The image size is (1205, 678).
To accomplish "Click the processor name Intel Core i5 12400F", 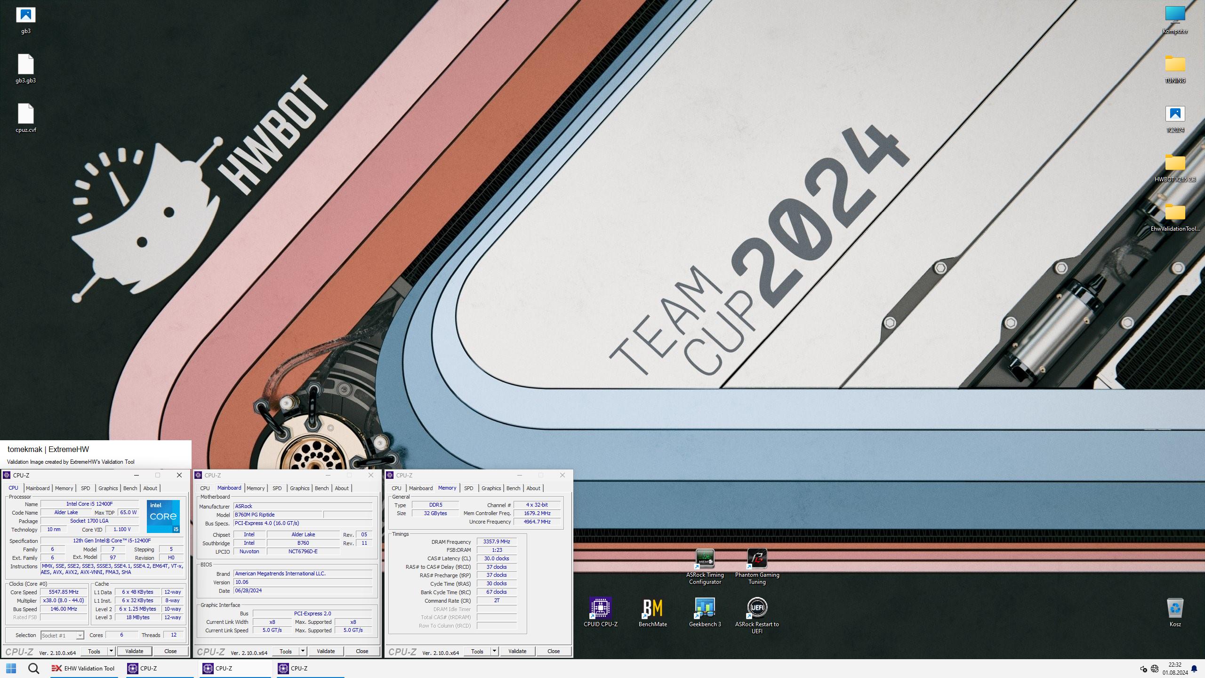I will click(x=89, y=504).
